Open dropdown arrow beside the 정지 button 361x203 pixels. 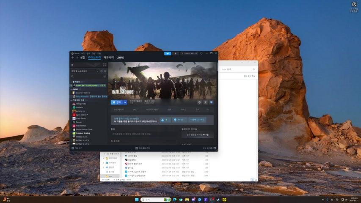coord(125,102)
